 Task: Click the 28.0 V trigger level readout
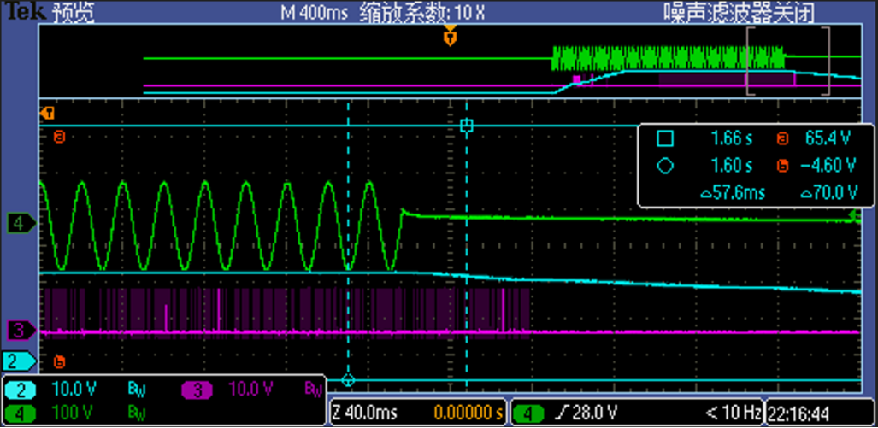click(597, 414)
